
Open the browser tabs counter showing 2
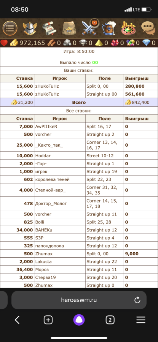coord(110,320)
